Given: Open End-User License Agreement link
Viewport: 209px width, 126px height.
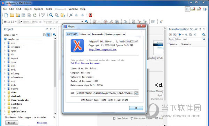Looking at the screenshot, I should [85, 63].
